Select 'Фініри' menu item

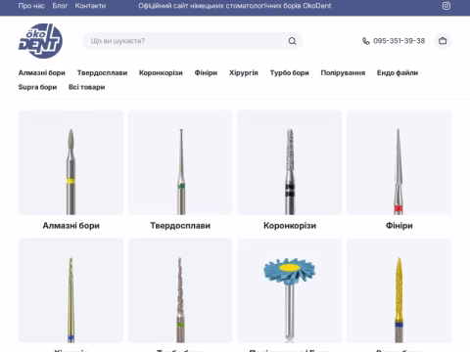(x=206, y=72)
